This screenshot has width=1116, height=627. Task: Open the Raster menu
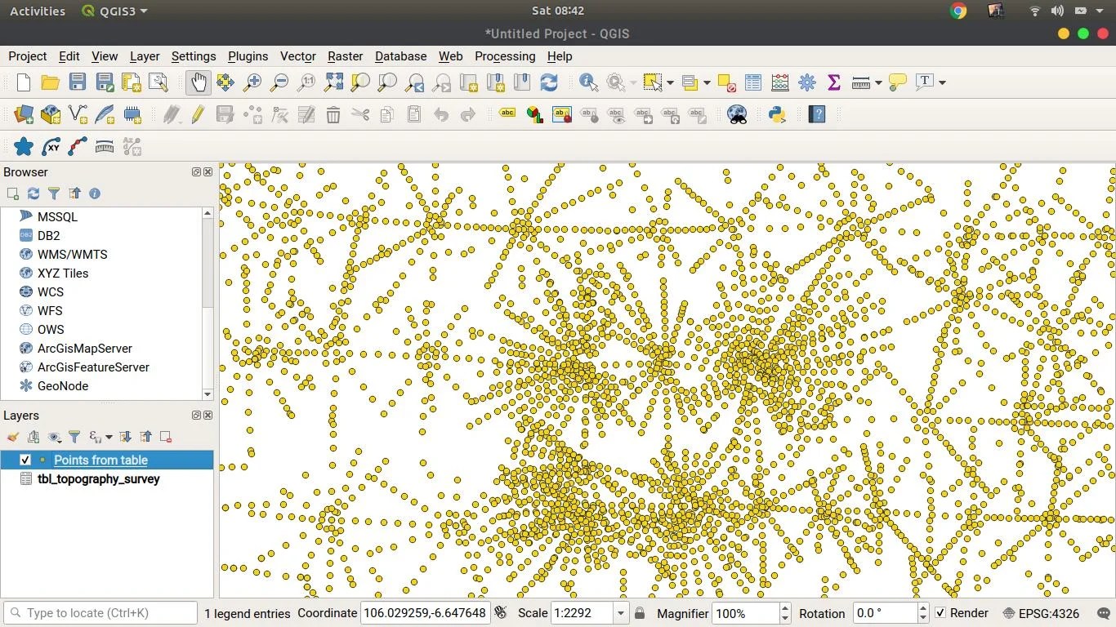point(346,56)
